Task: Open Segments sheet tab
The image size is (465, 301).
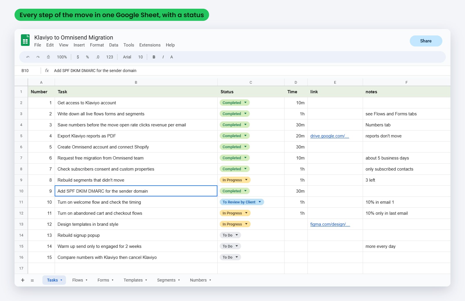Action: click(x=168, y=280)
